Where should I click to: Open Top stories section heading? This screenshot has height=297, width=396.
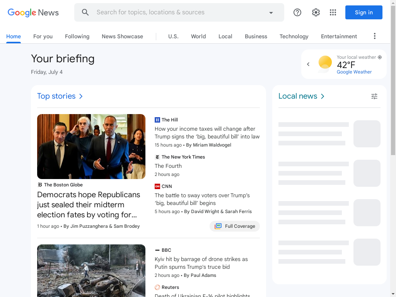[60, 96]
